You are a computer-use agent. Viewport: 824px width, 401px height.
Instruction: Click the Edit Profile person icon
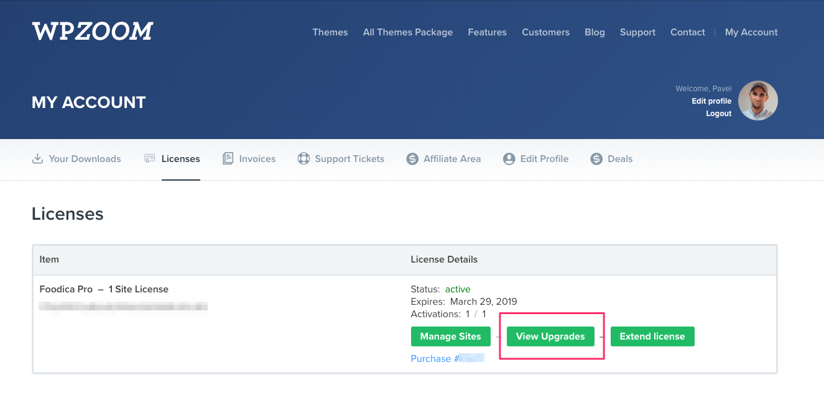coord(509,159)
